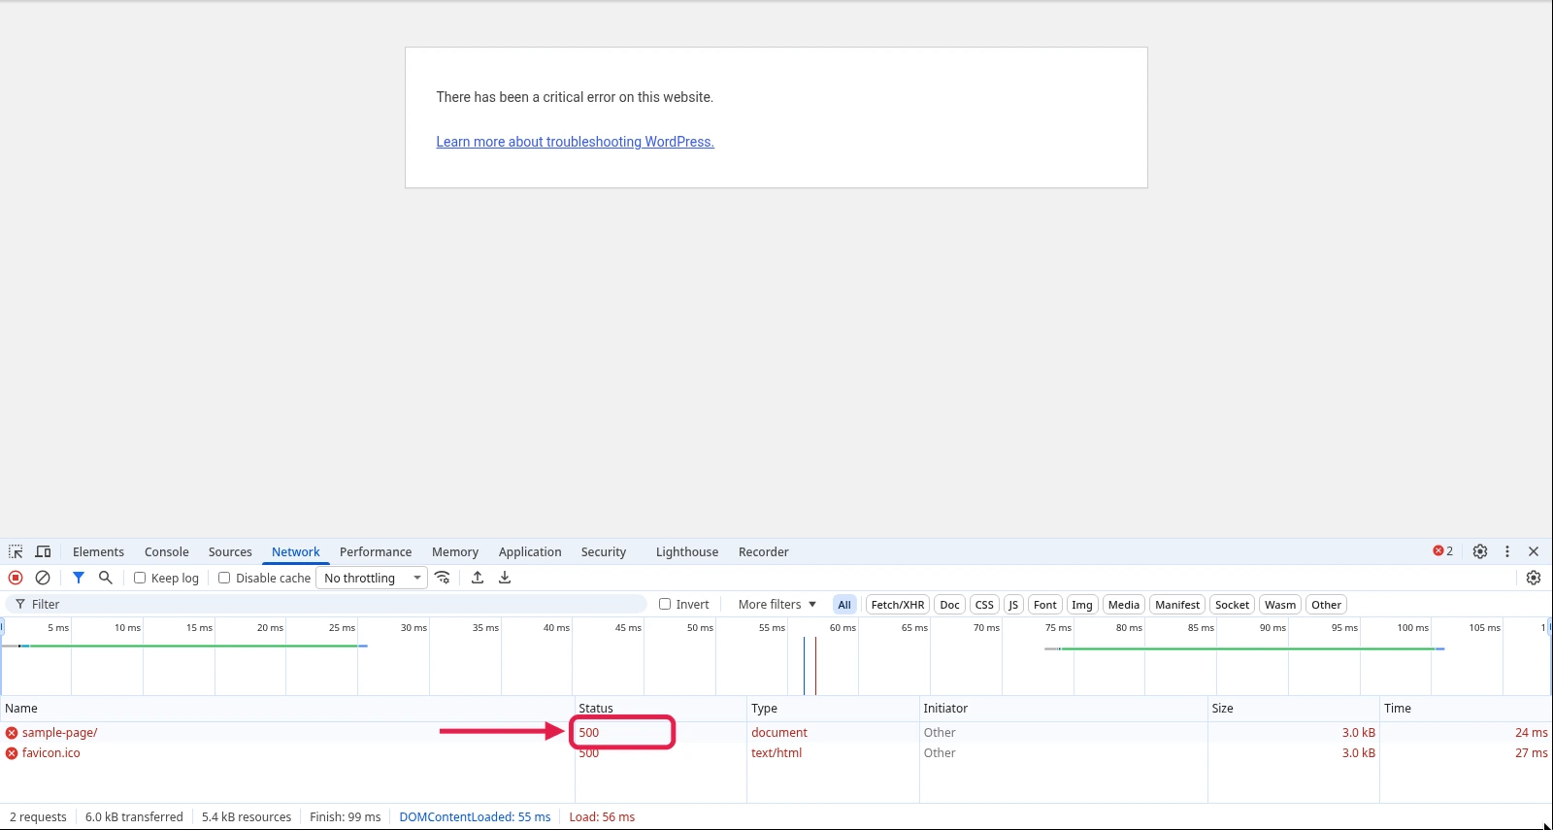
Task: Filter requests by Manifest type
Action: [1177, 605]
